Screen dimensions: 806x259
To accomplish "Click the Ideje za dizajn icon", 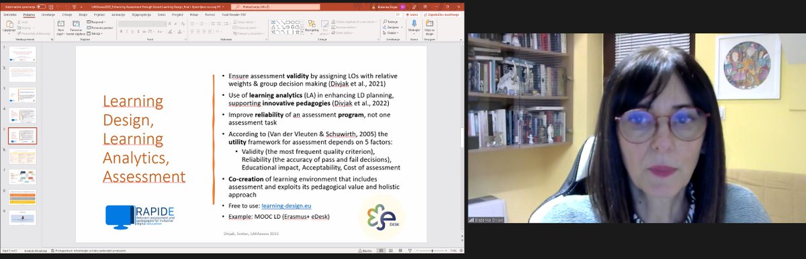I will coord(429,23).
